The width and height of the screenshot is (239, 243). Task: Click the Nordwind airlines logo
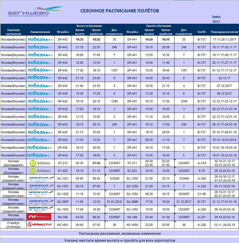tap(39, 217)
